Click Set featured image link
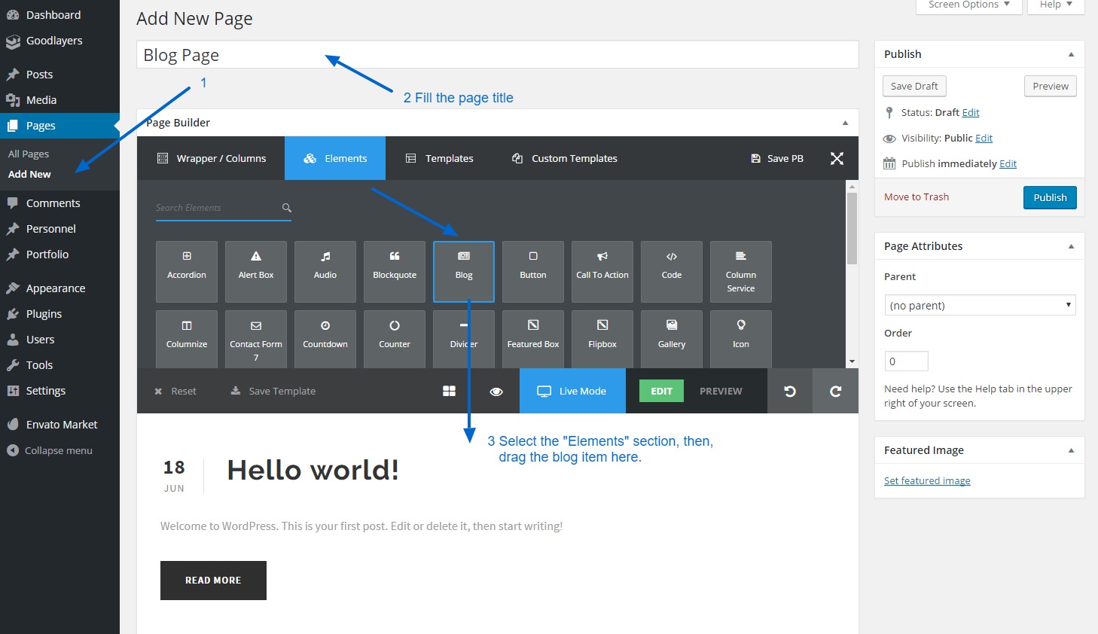The image size is (1098, 634). pyautogui.click(x=927, y=480)
